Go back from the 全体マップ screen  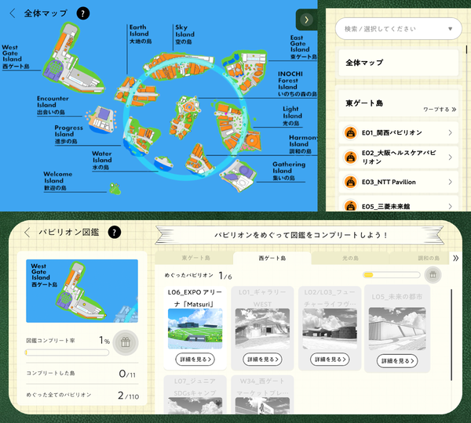(x=13, y=13)
